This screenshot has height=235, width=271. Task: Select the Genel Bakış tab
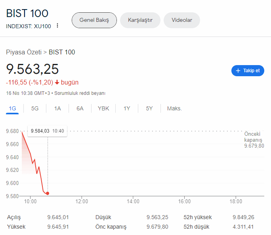coord(94,20)
